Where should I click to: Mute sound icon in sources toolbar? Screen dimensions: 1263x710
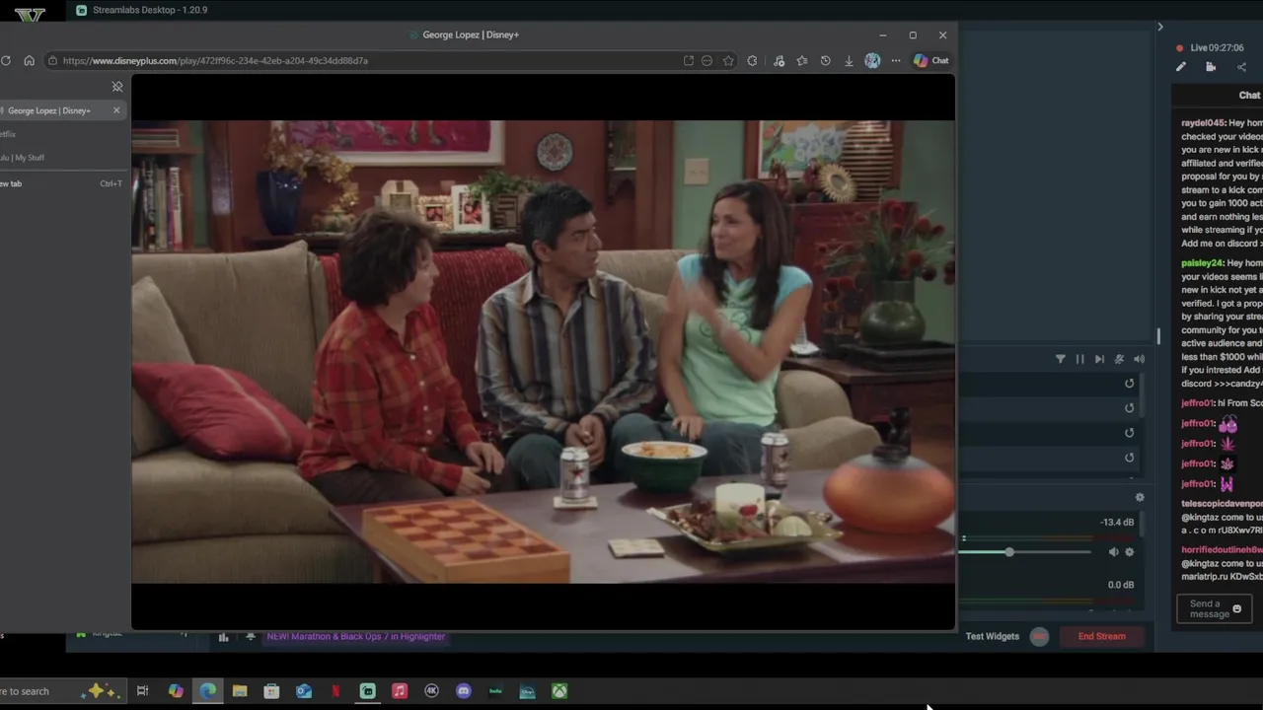1119,359
